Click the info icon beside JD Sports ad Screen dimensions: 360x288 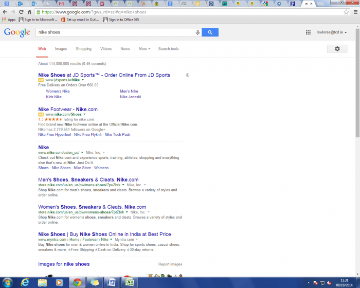click(x=187, y=75)
